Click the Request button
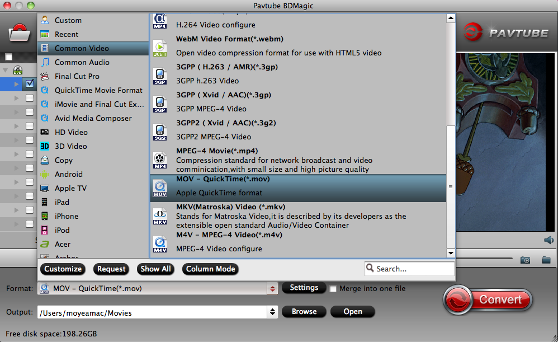The image size is (558, 342). pyautogui.click(x=111, y=269)
